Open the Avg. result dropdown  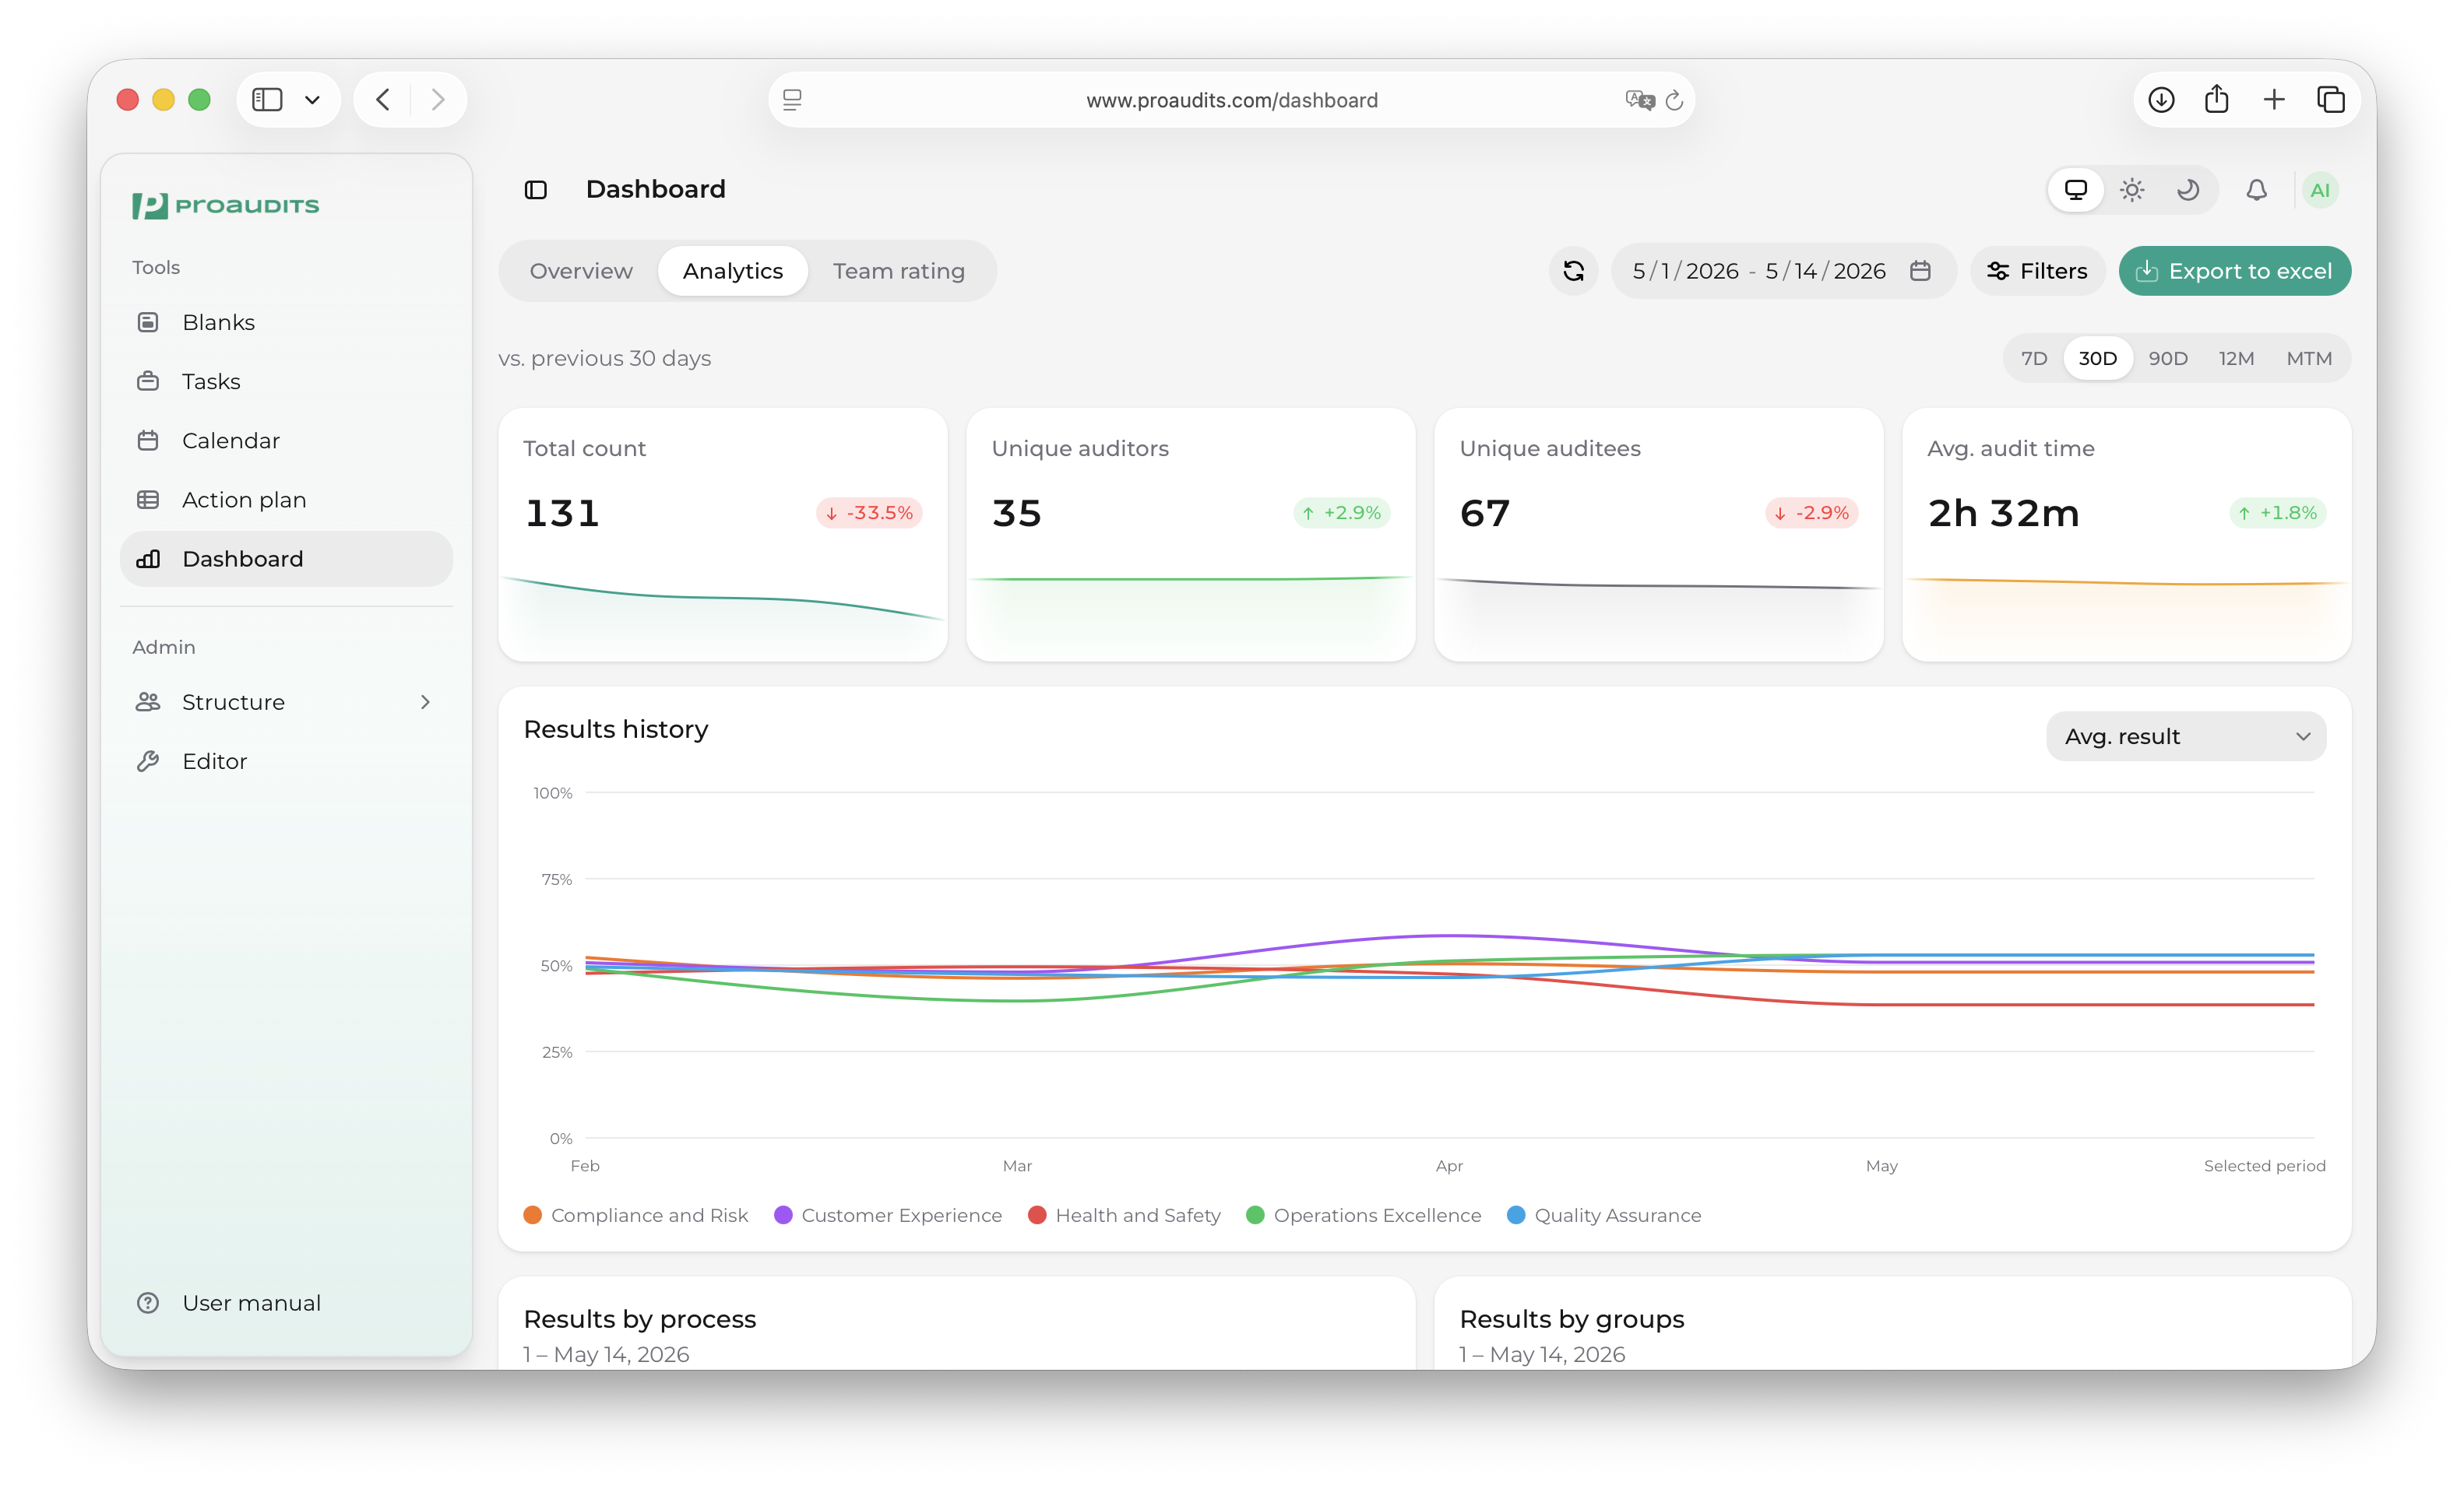(2186, 736)
